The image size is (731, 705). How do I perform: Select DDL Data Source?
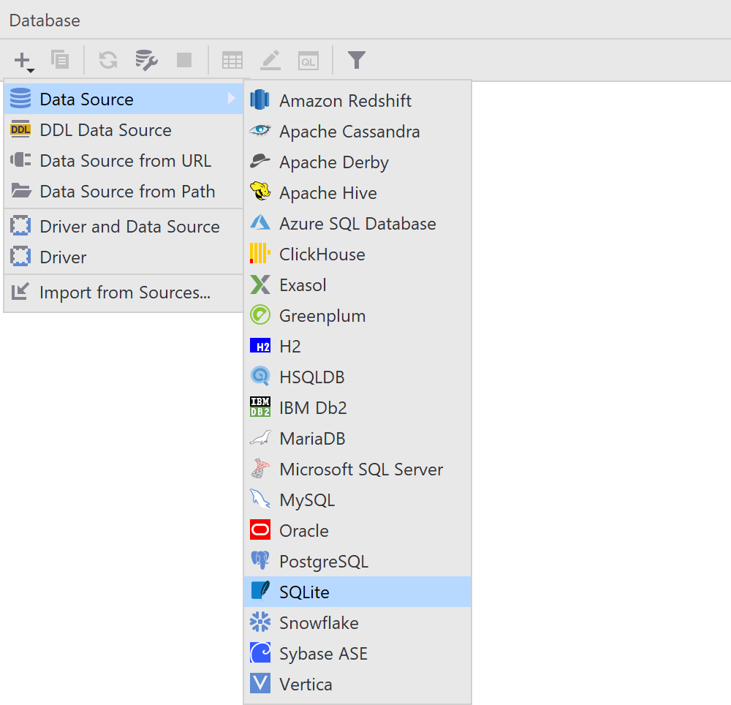click(124, 129)
